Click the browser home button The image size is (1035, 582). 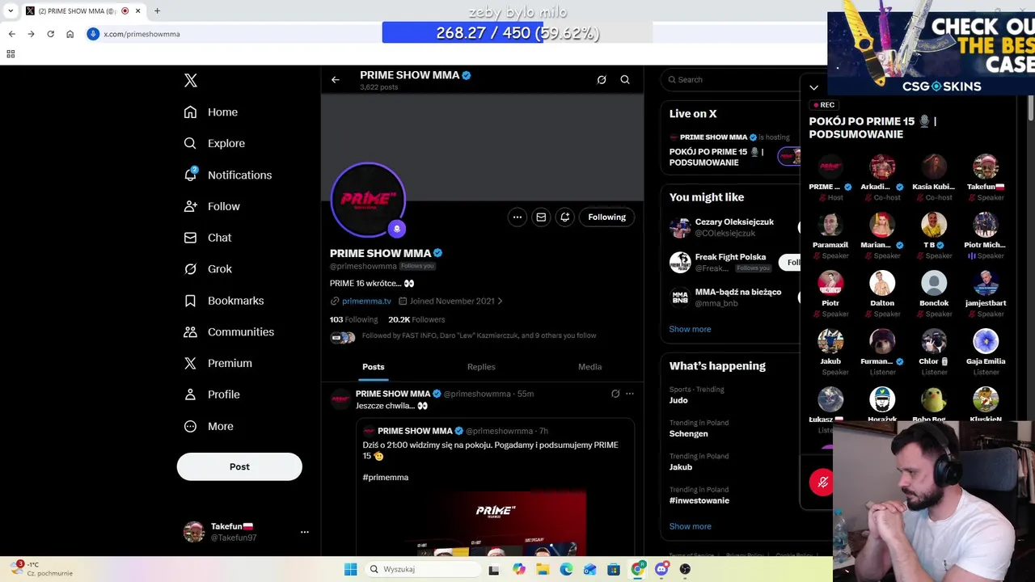(70, 34)
